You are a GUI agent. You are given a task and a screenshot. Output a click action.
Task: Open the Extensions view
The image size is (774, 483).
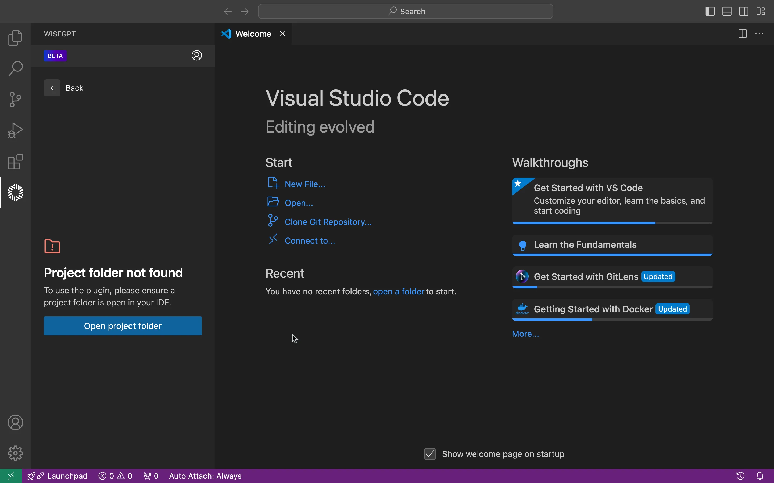pos(15,162)
